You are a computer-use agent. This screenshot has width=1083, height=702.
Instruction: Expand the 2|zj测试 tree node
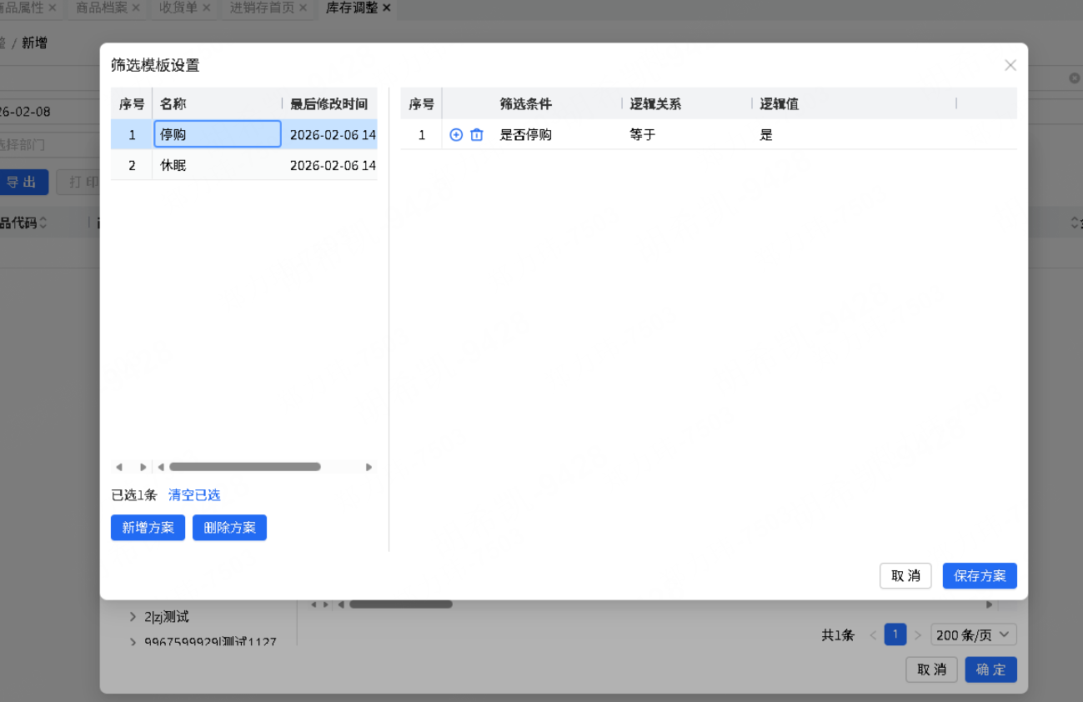[133, 617]
